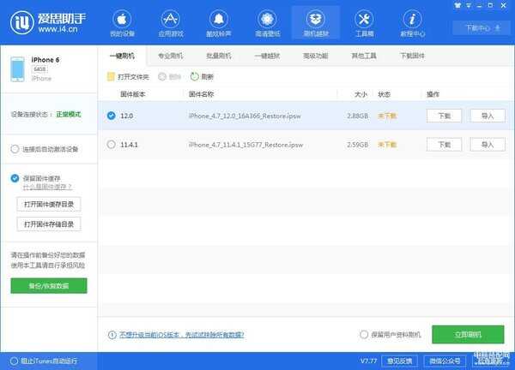Image resolution: width=515 pixels, height=370 pixels.
Task: Open 工具箱 toolbox icon
Action: pyautogui.click(x=364, y=19)
